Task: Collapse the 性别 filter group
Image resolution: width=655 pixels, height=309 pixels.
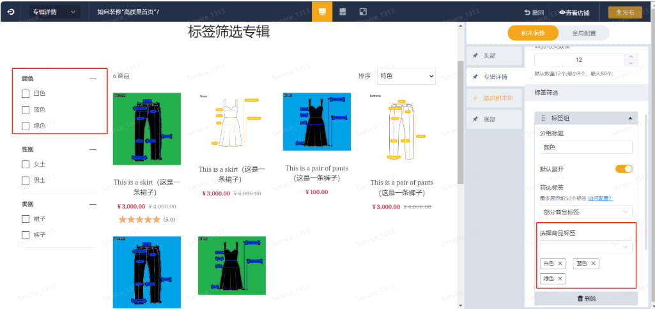Action: (x=93, y=149)
